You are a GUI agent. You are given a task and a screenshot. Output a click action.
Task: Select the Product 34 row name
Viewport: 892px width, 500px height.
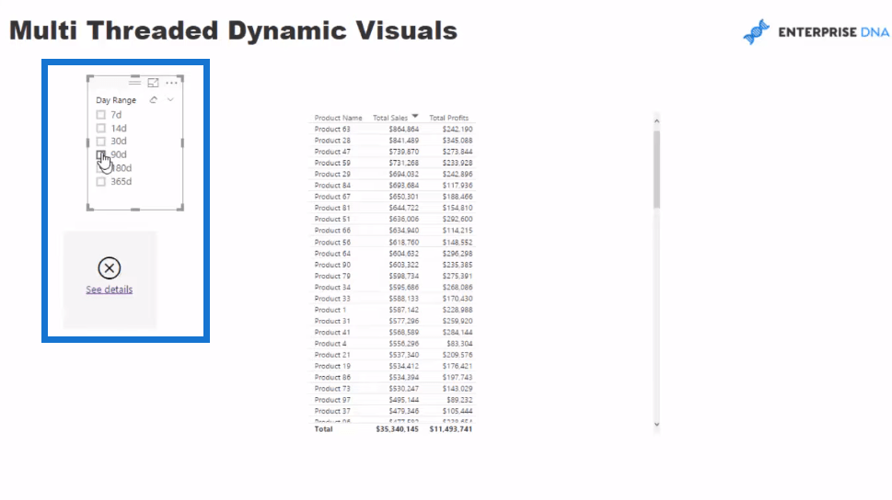(x=332, y=288)
